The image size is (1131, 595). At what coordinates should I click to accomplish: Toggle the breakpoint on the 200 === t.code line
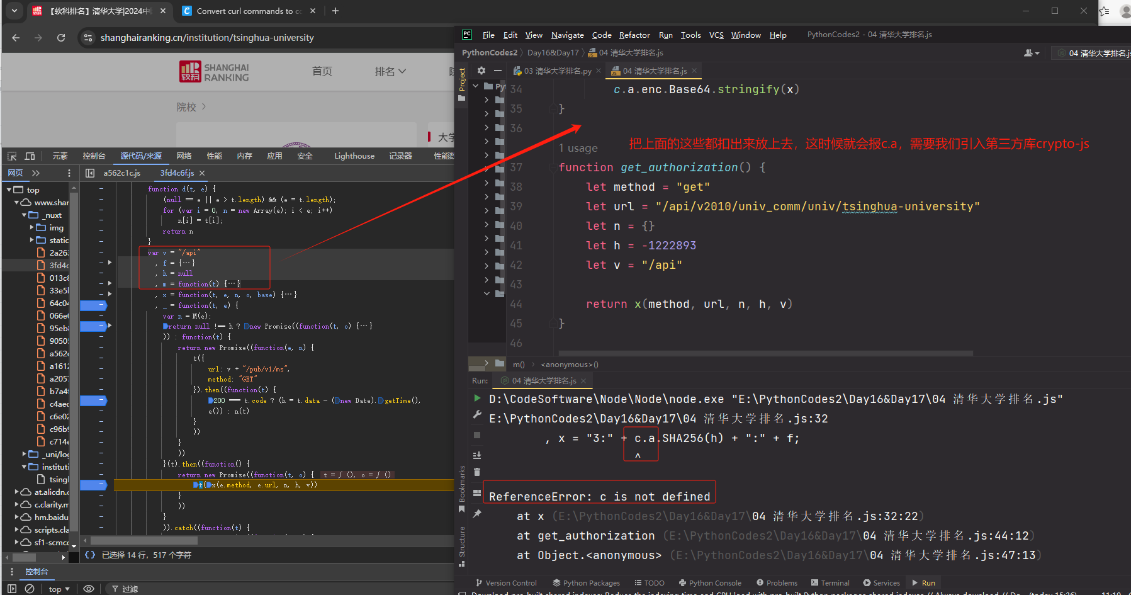(93, 400)
